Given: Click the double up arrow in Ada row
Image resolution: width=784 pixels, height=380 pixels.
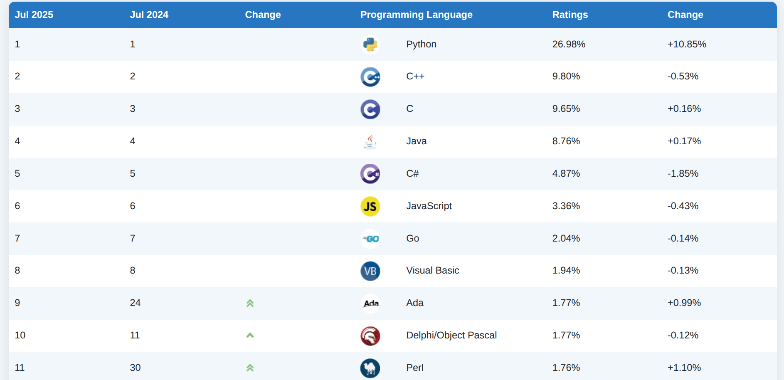Looking at the screenshot, I should [x=250, y=303].
